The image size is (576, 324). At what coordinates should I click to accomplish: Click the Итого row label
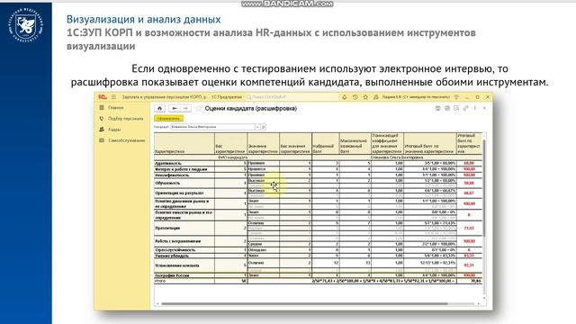tap(160, 281)
